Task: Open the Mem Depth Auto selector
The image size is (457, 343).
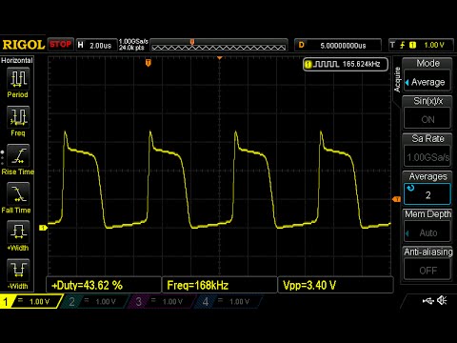Action: click(427, 232)
